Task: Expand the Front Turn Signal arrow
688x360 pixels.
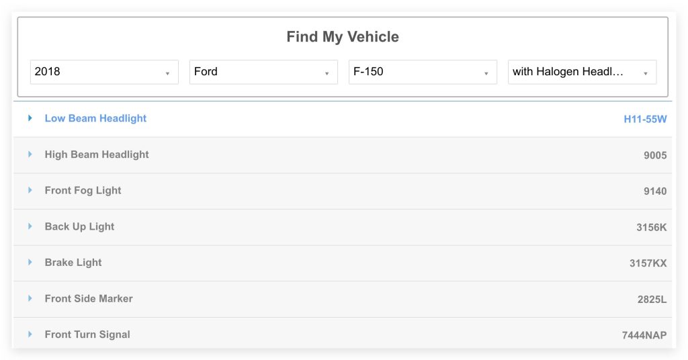Action: tap(30, 334)
